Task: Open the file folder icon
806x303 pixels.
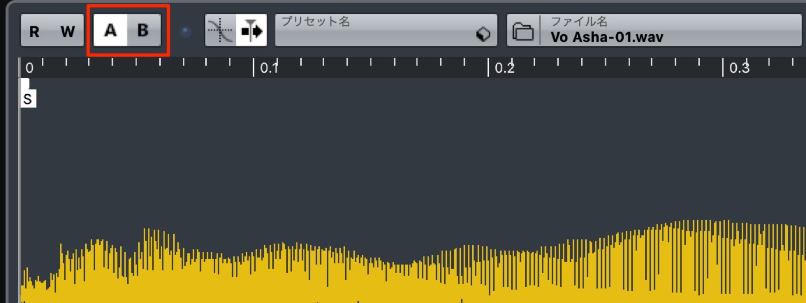Action: point(523,32)
